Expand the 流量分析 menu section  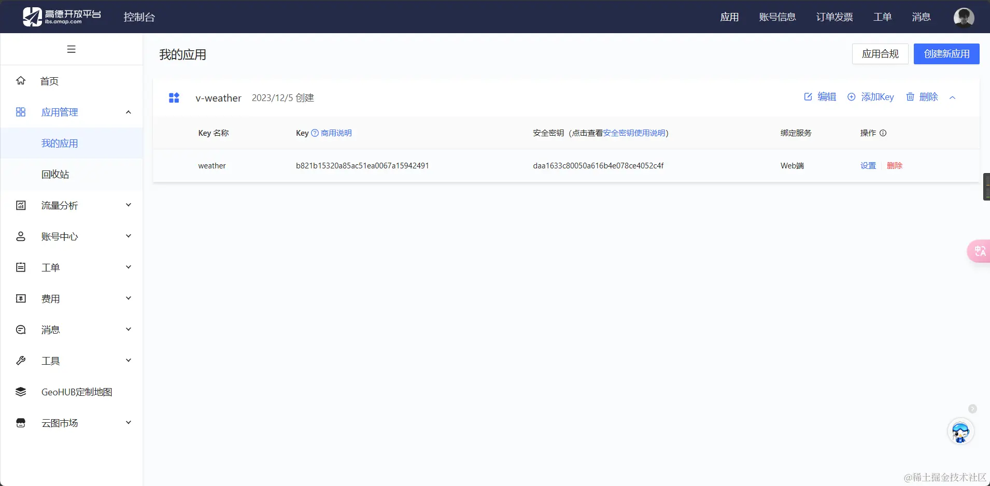[x=129, y=205]
